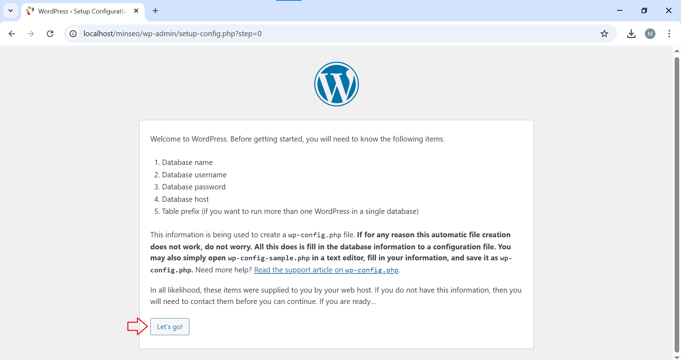Bookmark this page with the star icon

click(604, 34)
